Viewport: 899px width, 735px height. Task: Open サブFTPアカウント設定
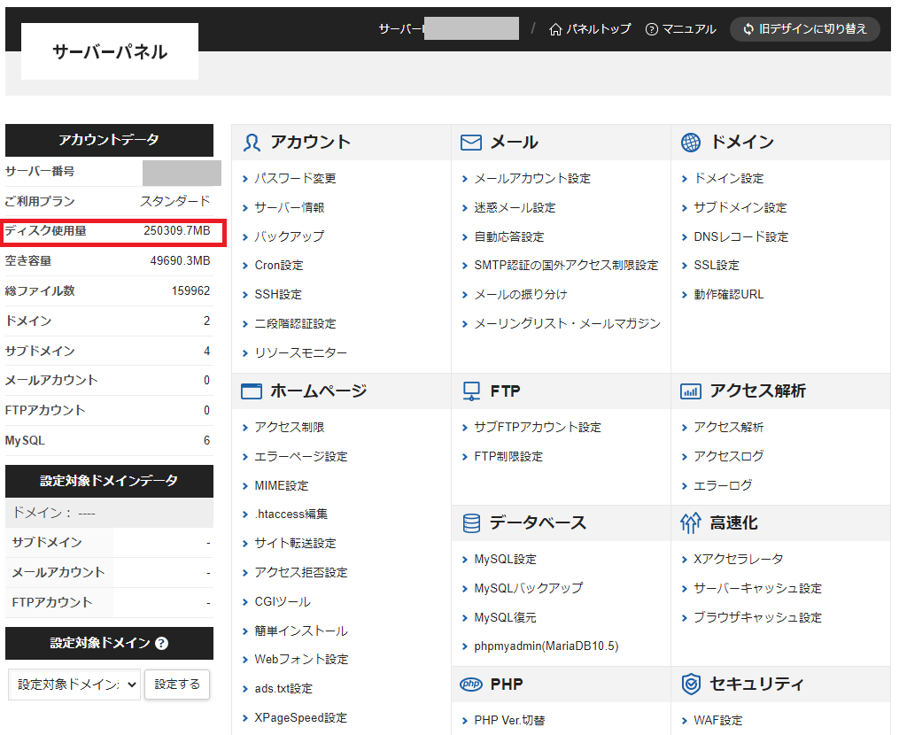tap(538, 427)
